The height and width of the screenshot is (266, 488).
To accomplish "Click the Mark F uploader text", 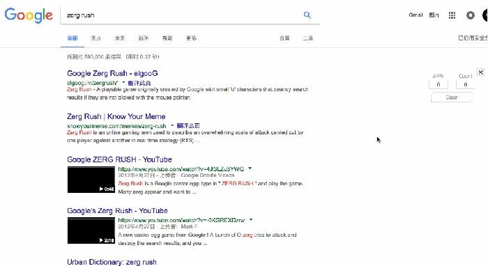I will coord(189,226).
